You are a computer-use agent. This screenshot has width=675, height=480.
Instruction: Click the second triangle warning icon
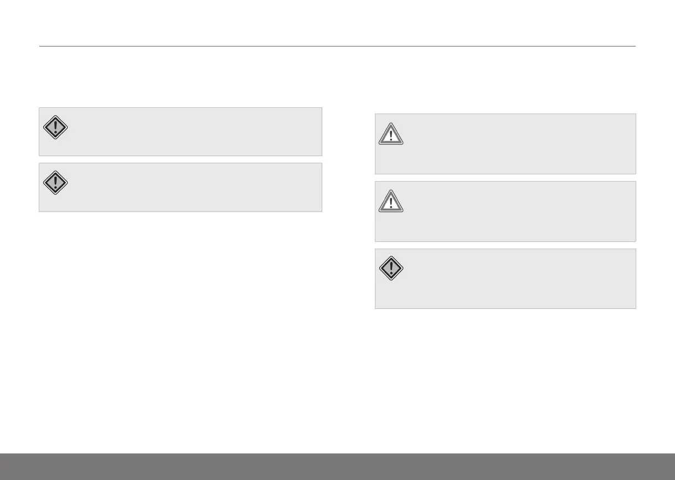pos(391,202)
